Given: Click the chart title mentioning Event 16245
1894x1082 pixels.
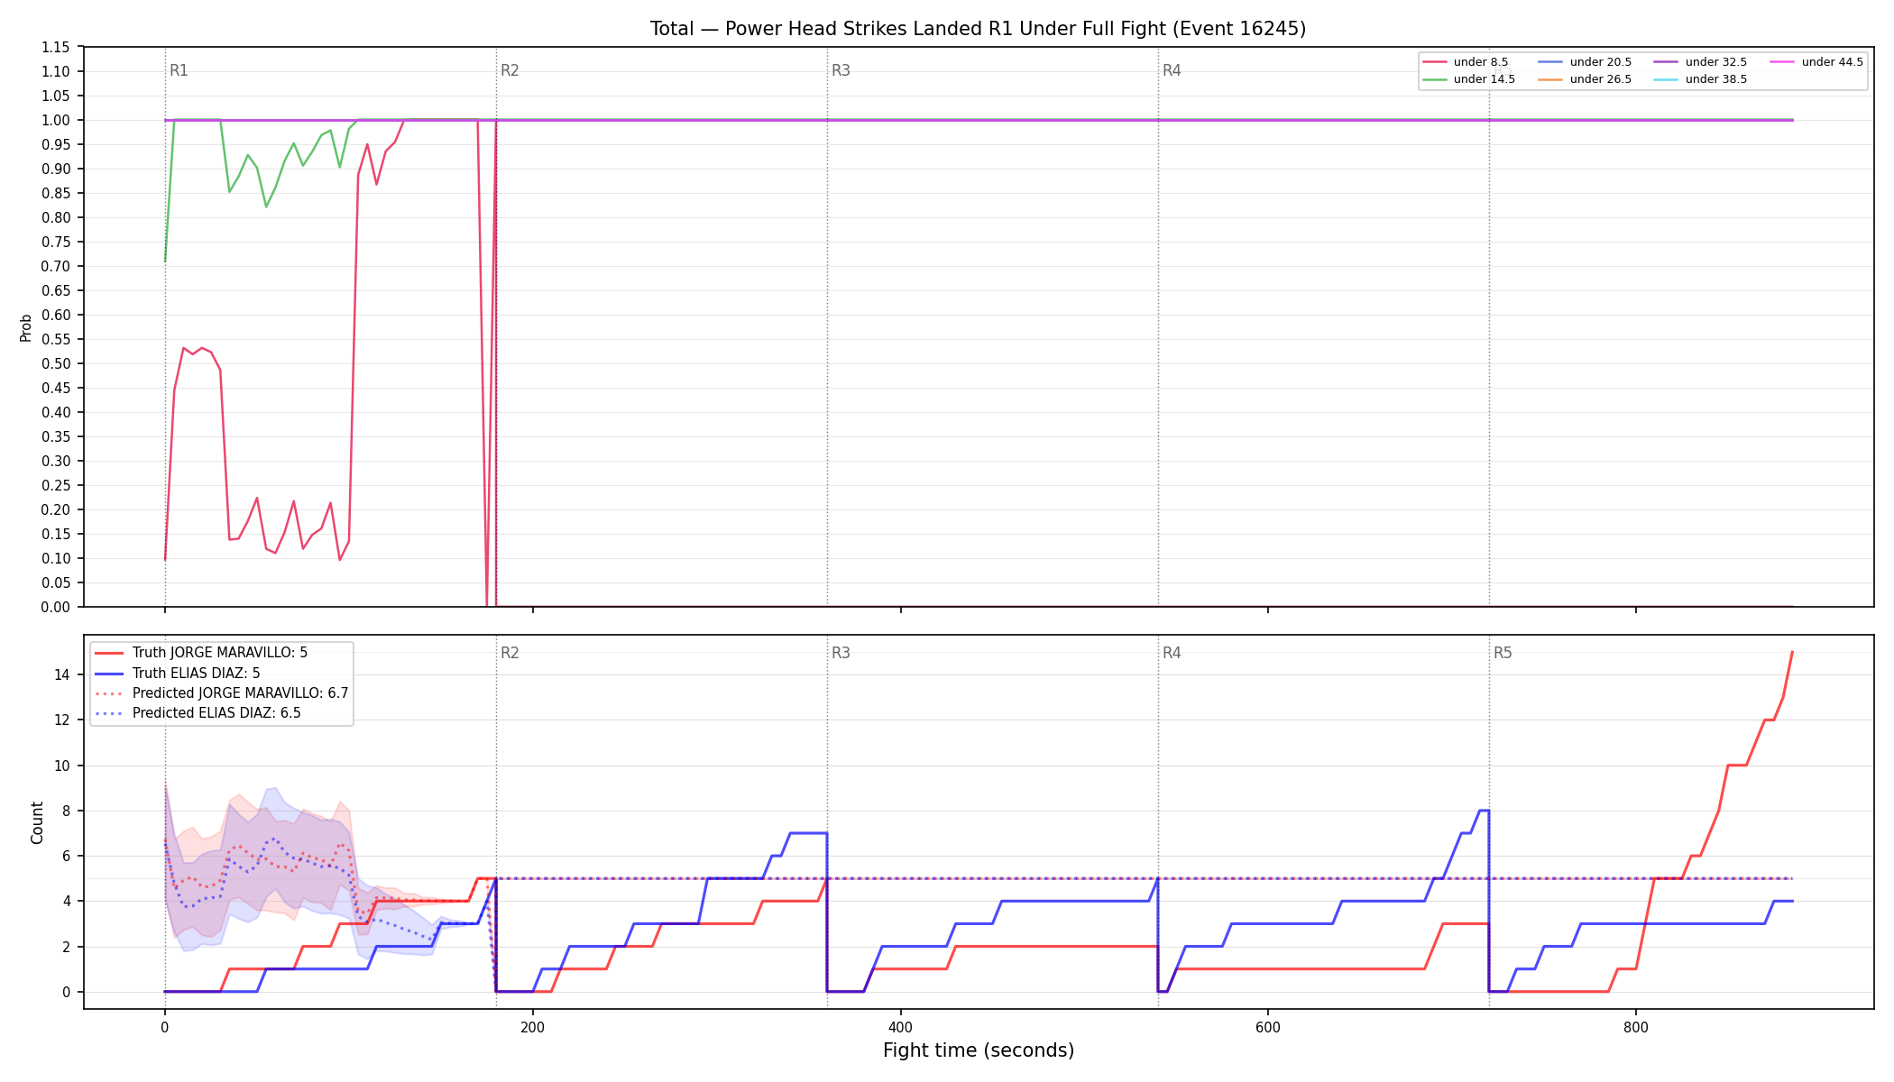Looking at the screenshot, I should click(x=978, y=29).
